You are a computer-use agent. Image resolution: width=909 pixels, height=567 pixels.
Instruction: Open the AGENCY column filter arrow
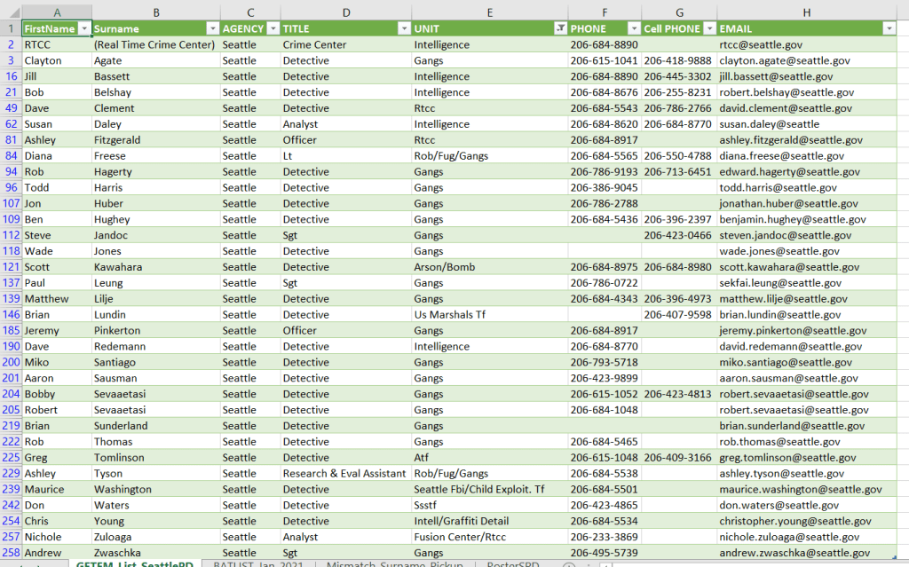(273, 28)
